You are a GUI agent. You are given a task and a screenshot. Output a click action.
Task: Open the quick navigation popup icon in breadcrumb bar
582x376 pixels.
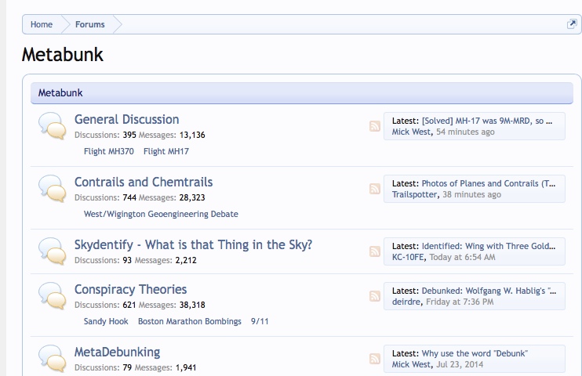tap(572, 24)
